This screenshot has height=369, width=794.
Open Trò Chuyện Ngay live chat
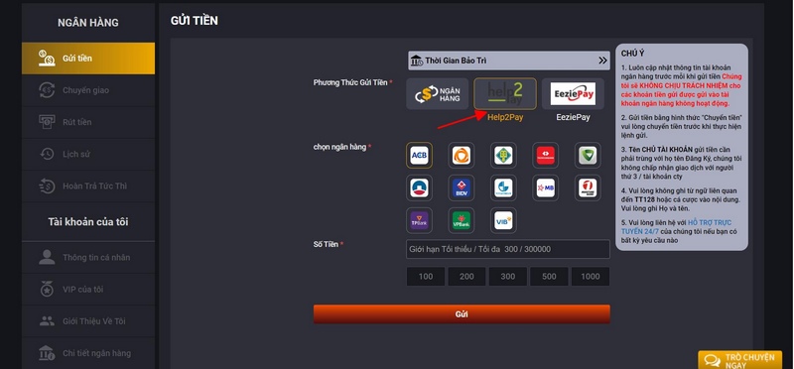point(738,360)
